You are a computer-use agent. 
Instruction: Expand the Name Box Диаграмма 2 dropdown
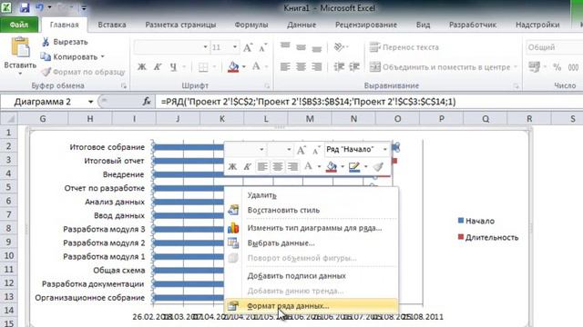90,102
